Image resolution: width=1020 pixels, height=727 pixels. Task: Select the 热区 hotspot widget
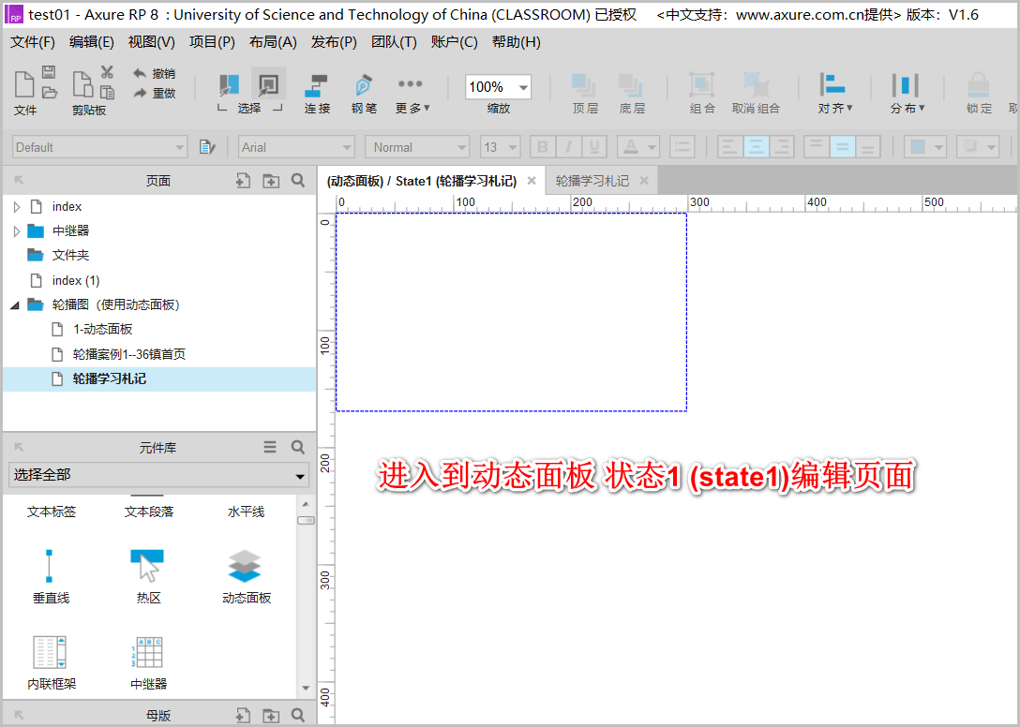148,577
